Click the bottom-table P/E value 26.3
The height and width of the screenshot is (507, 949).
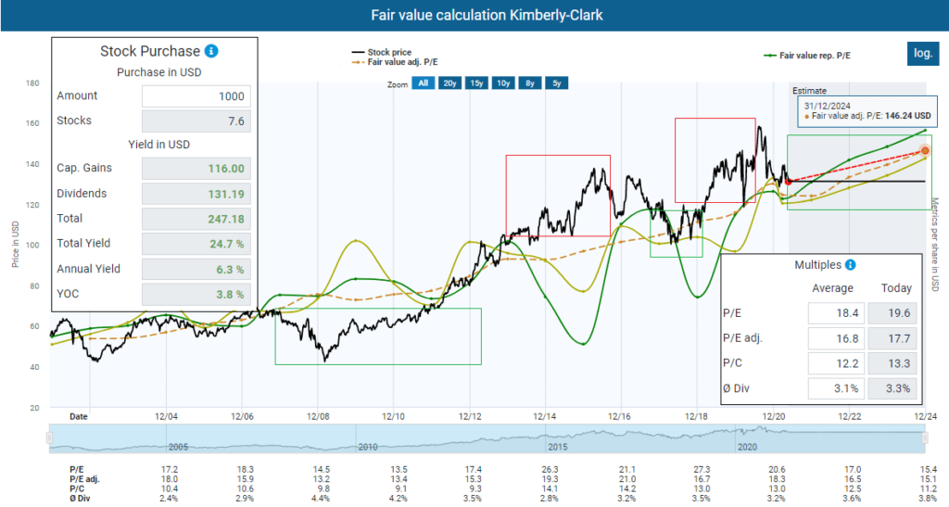click(550, 470)
